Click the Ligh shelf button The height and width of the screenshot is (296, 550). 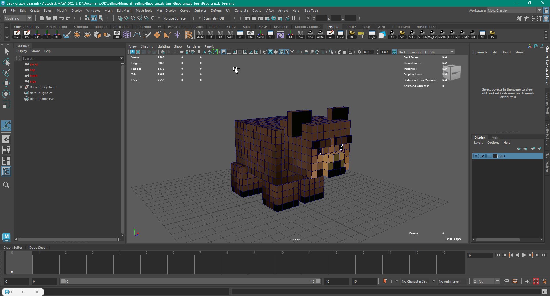[x=372, y=34]
